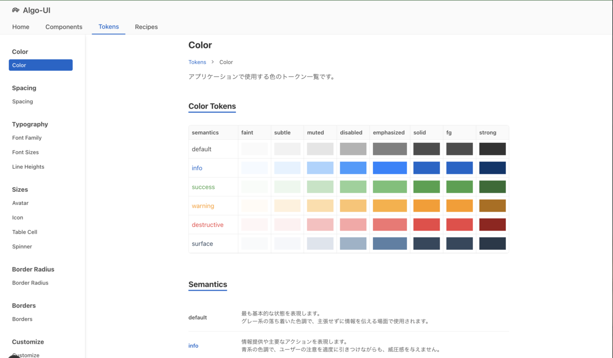This screenshot has height=358, width=613.
Task: Select Color in the sidebar
Action: tap(41, 65)
